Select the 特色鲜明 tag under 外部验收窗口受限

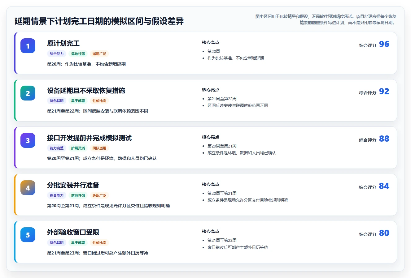click(57, 243)
